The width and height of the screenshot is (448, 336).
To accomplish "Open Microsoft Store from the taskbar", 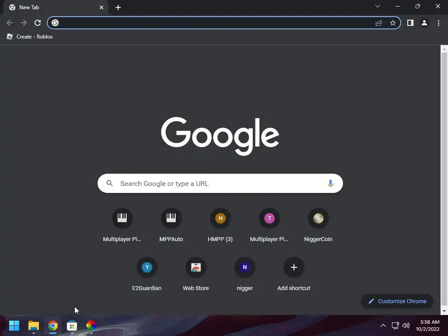I will tap(72, 325).
